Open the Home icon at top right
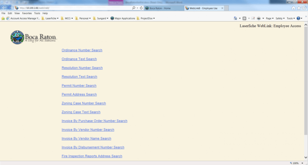The height and width of the screenshot is (165, 308). [293, 8]
